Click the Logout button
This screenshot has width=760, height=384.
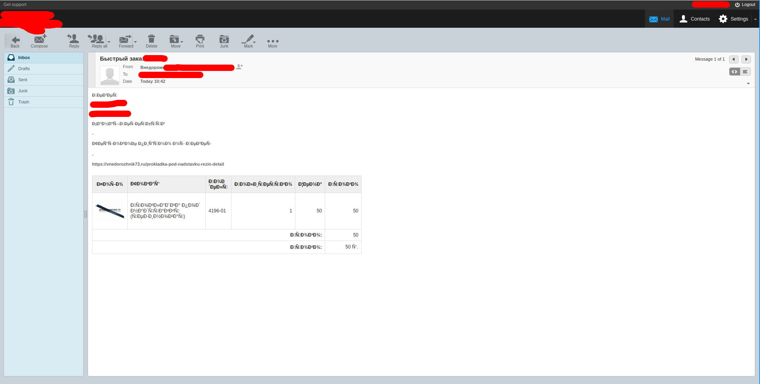pos(745,4)
